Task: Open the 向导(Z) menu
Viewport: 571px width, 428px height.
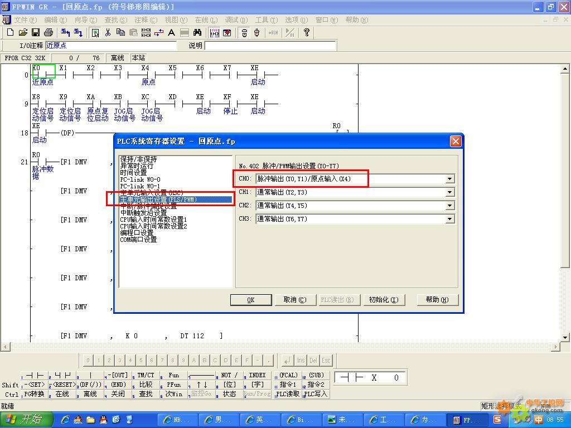Action: [x=86, y=20]
